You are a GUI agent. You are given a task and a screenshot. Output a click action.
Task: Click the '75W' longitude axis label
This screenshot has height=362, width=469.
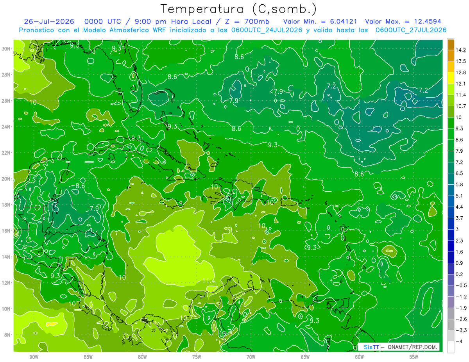(197, 357)
